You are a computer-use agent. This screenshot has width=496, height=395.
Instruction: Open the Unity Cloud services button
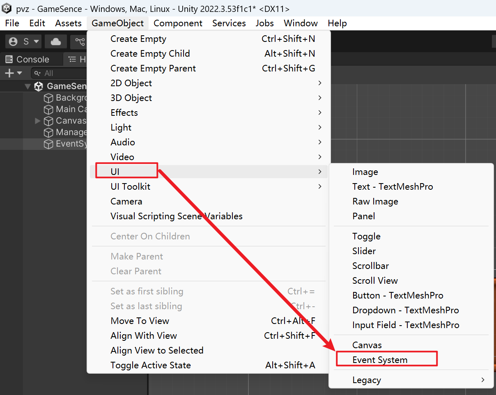coord(56,41)
